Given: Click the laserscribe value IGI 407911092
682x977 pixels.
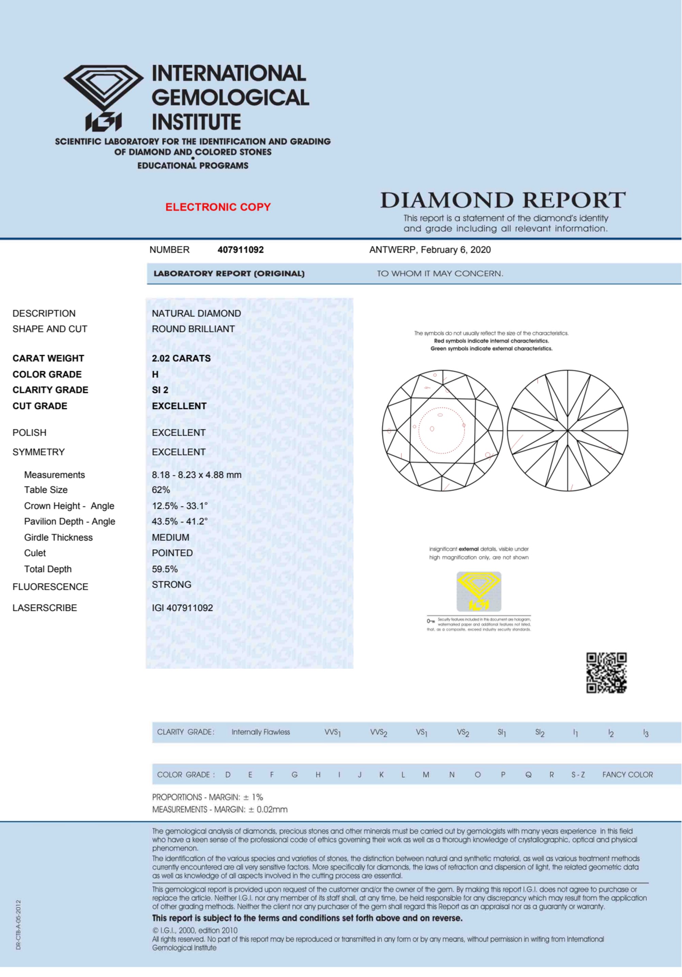Looking at the screenshot, I should (x=182, y=608).
